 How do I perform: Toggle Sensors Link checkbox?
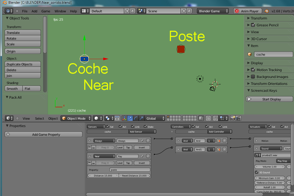click(x=132, y=127)
